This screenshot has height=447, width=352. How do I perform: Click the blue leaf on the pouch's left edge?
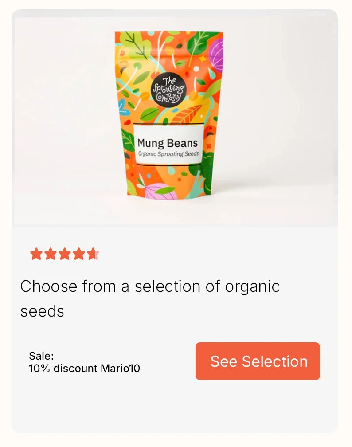123,107
